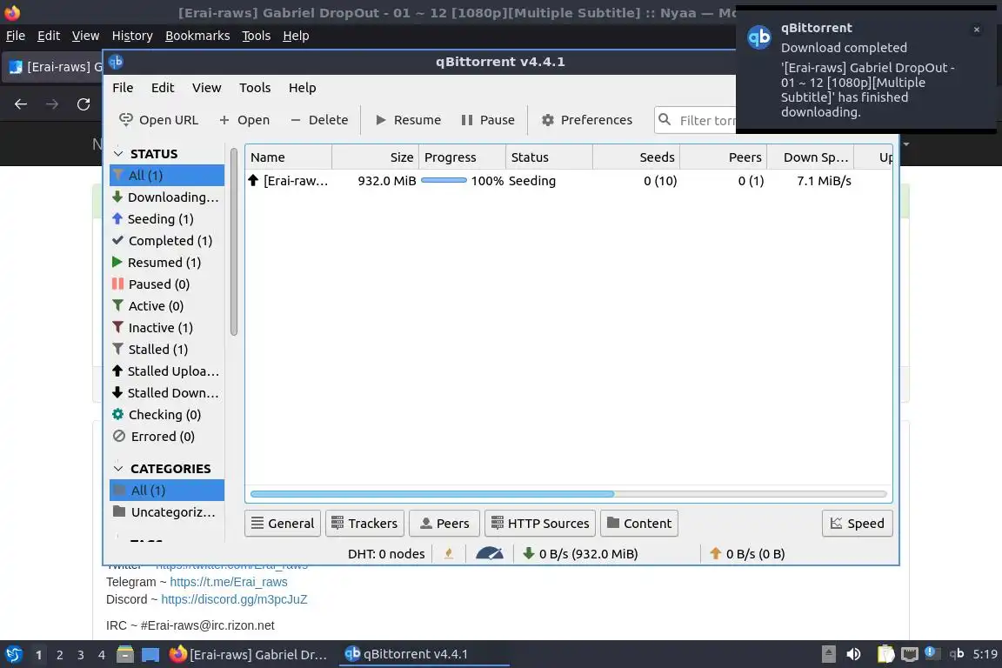This screenshot has width=1002, height=668.
Task: Select All (1) under Status
Action: pyautogui.click(x=167, y=175)
